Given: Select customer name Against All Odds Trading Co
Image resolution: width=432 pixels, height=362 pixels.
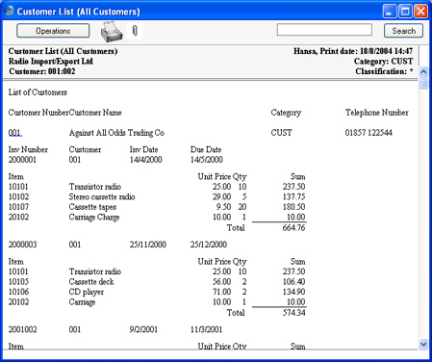Looking at the screenshot, I should tap(116, 133).
